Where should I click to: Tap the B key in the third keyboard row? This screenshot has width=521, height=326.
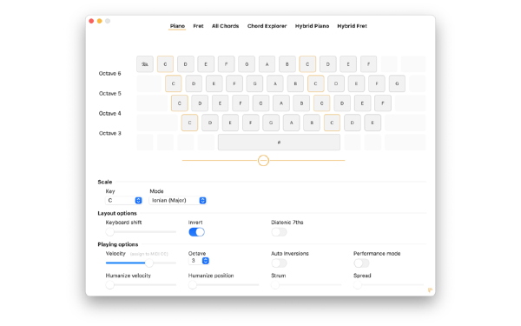pyautogui.click(x=301, y=103)
